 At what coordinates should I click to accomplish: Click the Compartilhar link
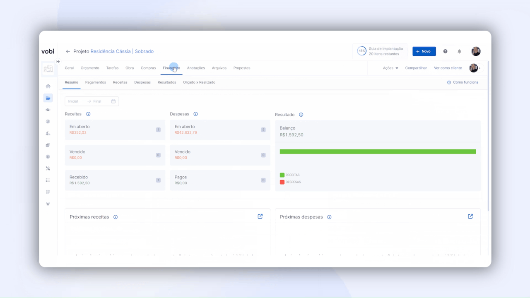click(x=416, y=68)
